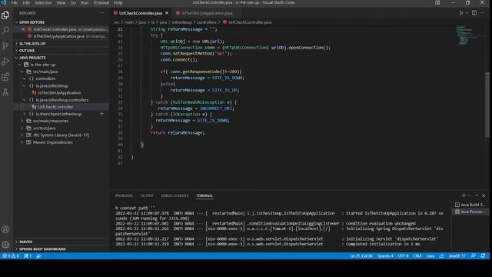Screen dimensions: 492x277
Task: Switch to the Debug Console tab
Action: coord(175,195)
